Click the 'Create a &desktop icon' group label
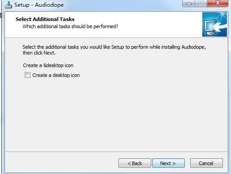The image size is (231, 174). click(x=48, y=65)
